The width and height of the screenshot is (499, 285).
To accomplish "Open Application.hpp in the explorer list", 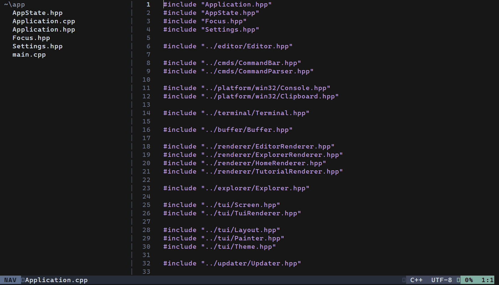I will click(x=44, y=30).
